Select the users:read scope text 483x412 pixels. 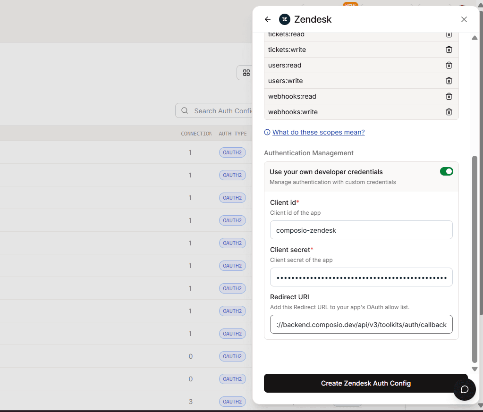(x=285, y=65)
